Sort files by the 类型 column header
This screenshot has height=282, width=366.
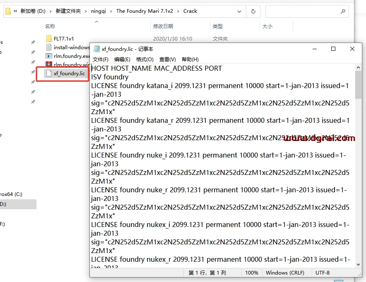pos(217,26)
